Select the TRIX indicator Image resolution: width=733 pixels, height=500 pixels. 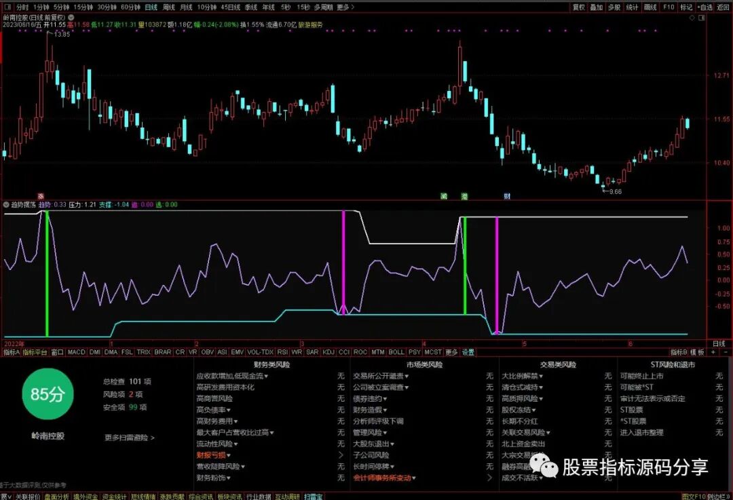[143, 352]
